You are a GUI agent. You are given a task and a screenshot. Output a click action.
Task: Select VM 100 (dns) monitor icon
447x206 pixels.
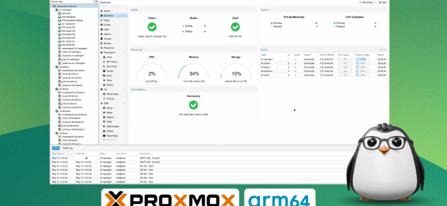tap(60, 13)
